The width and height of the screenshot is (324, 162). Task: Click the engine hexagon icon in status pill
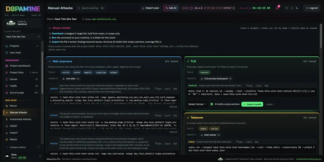191,8
